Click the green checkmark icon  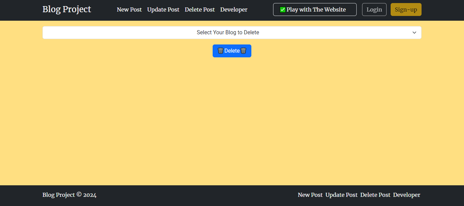283,10
